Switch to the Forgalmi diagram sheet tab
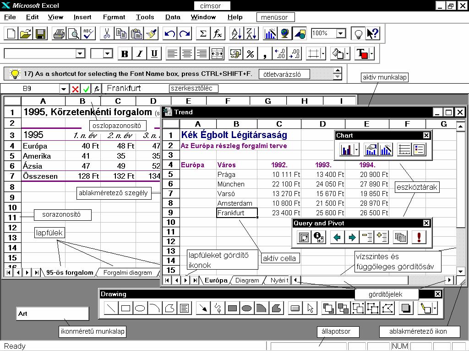Screen dimensions: 469x351 click(127, 272)
